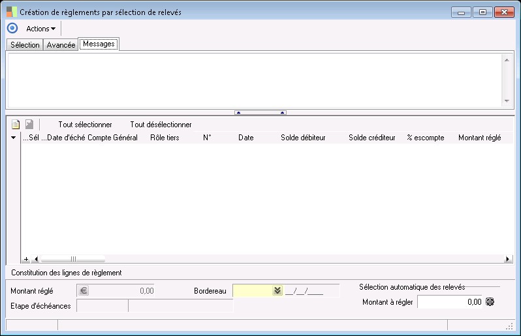Click the first Etape d'échéances field
Image resolution: width=521 pixels, height=336 pixels.
tap(103, 306)
